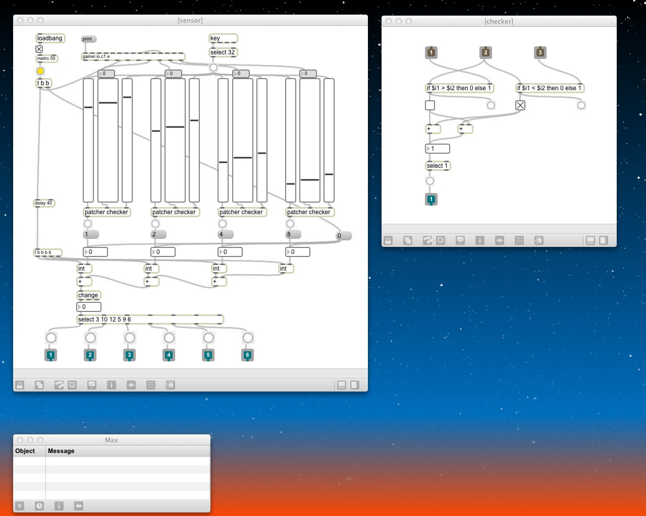Show the bottom panel in sensor window
This screenshot has width=646, height=516.
pyautogui.click(x=342, y=385)
